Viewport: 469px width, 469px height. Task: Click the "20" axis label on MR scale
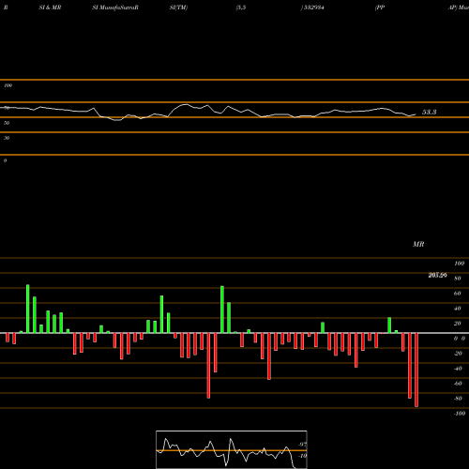coord(458,324)
